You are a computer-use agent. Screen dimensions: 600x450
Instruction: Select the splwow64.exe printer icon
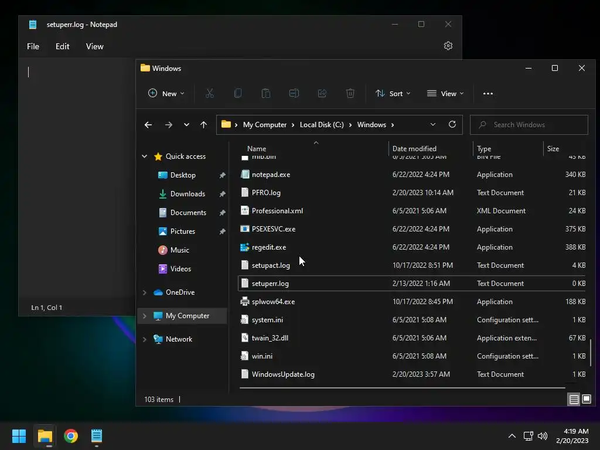(245, 302)
